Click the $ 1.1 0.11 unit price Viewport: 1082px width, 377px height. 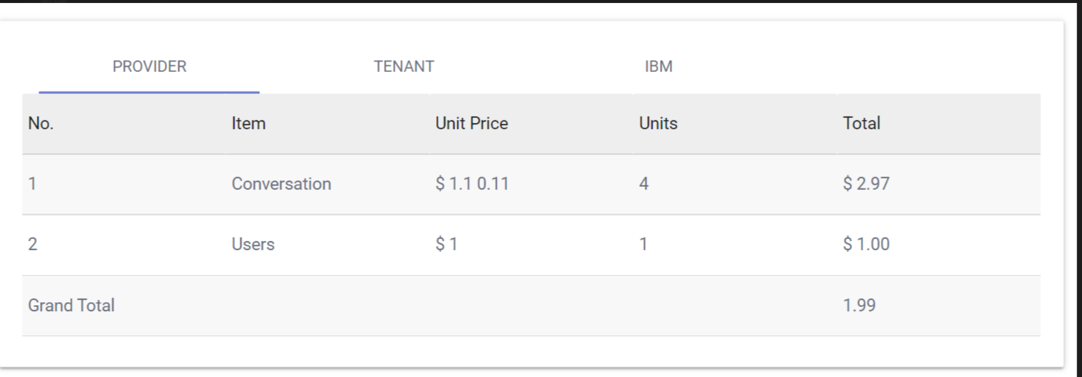coord(472,184)
